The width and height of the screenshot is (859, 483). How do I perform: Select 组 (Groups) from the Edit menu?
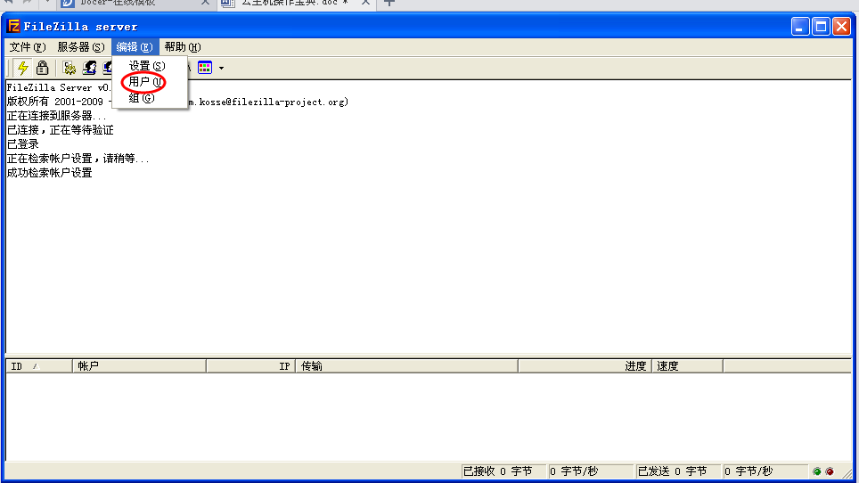click(x=142, y=98)
